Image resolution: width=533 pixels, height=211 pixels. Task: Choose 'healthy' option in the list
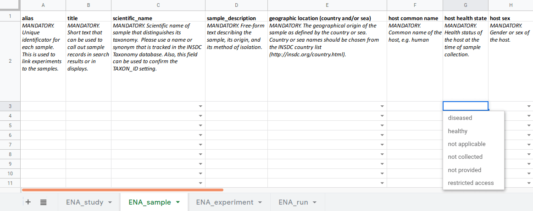point(457,131)
